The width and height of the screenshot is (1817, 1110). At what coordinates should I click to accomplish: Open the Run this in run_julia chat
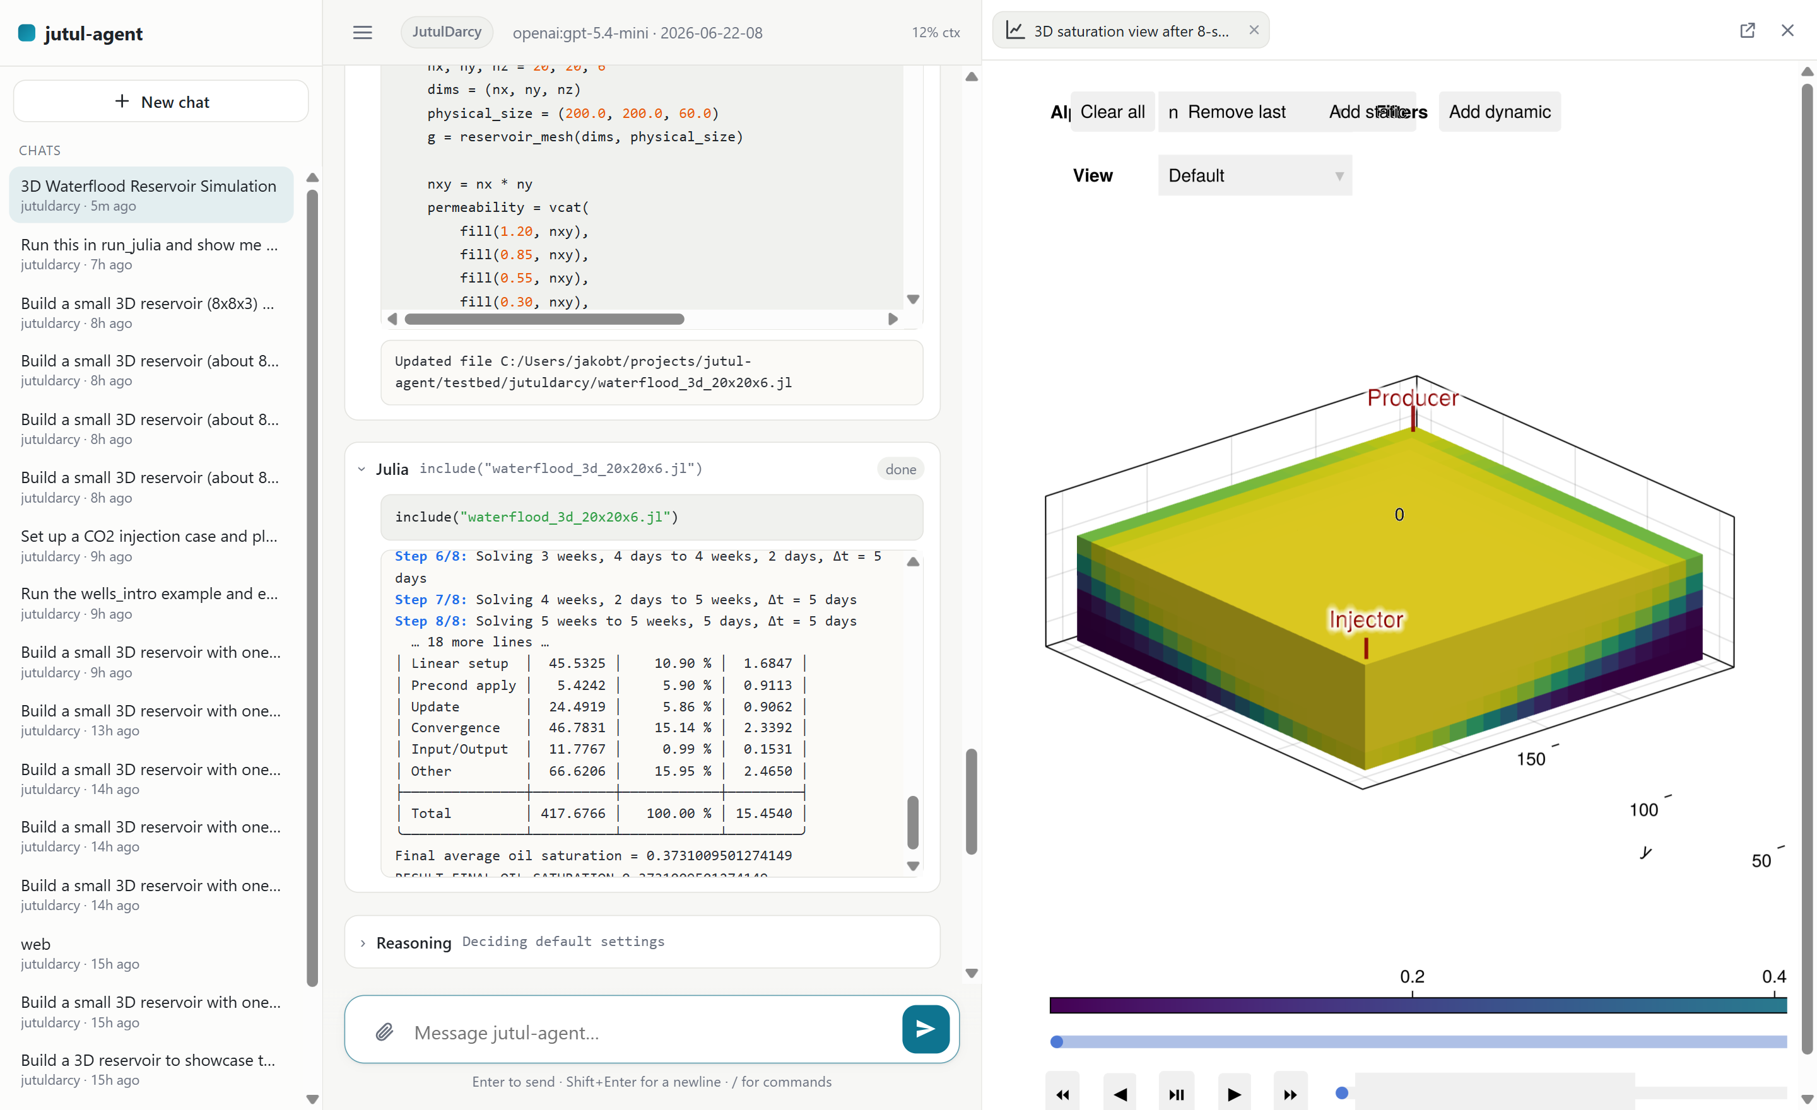152,254
